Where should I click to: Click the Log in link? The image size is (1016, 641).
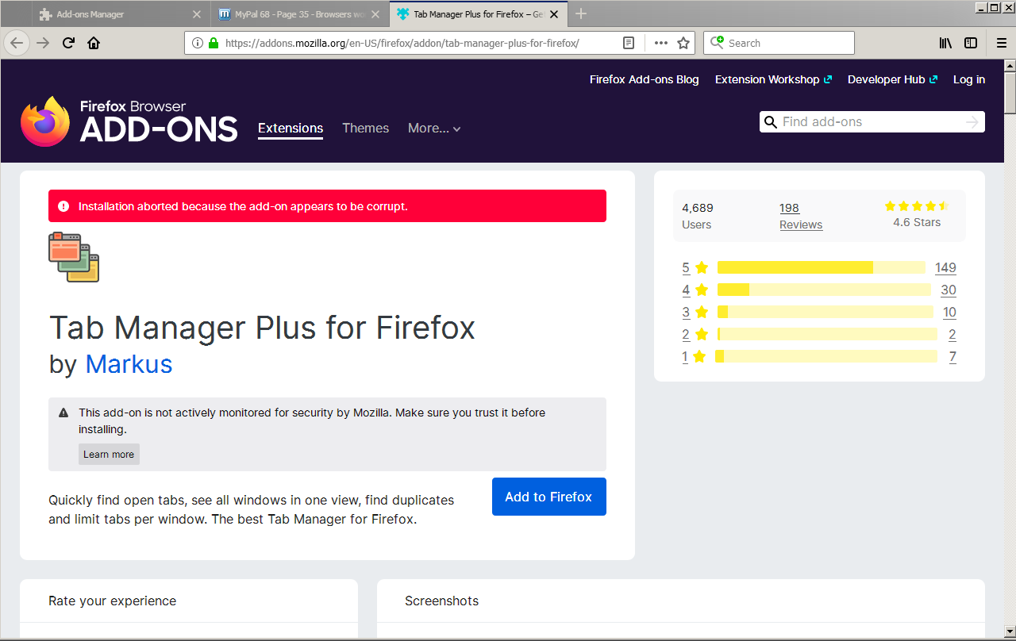point(969,79)
